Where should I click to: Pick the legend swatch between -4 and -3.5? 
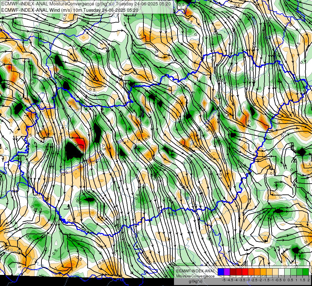239,272
